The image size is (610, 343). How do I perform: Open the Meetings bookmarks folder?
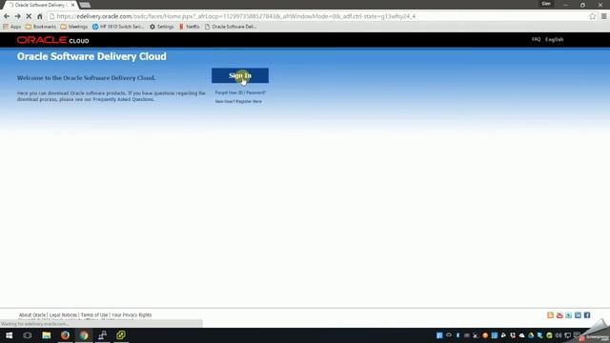[x=74, y=27]
